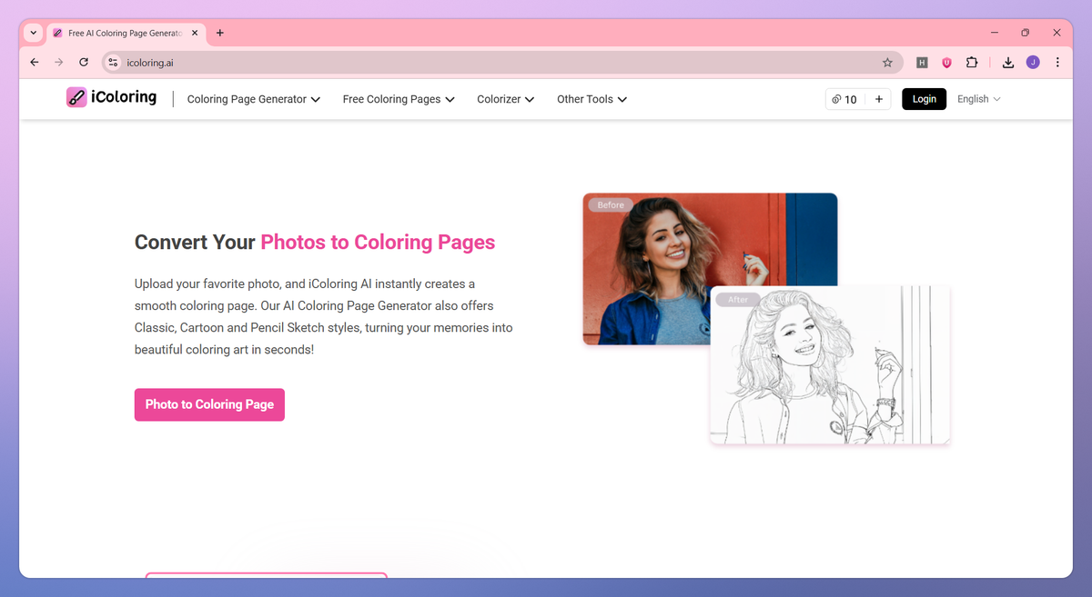Viewport: 1092px width, 597px height.
Task: Minimize the browser window
Action: (993, 33)
